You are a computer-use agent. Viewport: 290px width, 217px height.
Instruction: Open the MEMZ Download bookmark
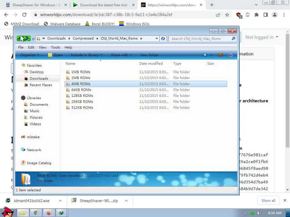pos(22,24)
